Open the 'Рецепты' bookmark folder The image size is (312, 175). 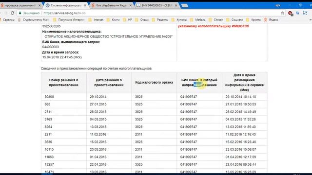160,20
